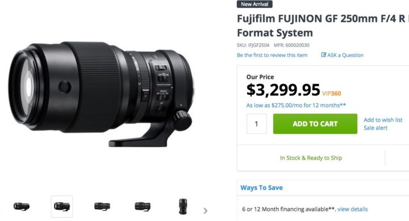Click the monthly financing offer link
Viewport: 409px width, 221px height.
tap(296, 105)
